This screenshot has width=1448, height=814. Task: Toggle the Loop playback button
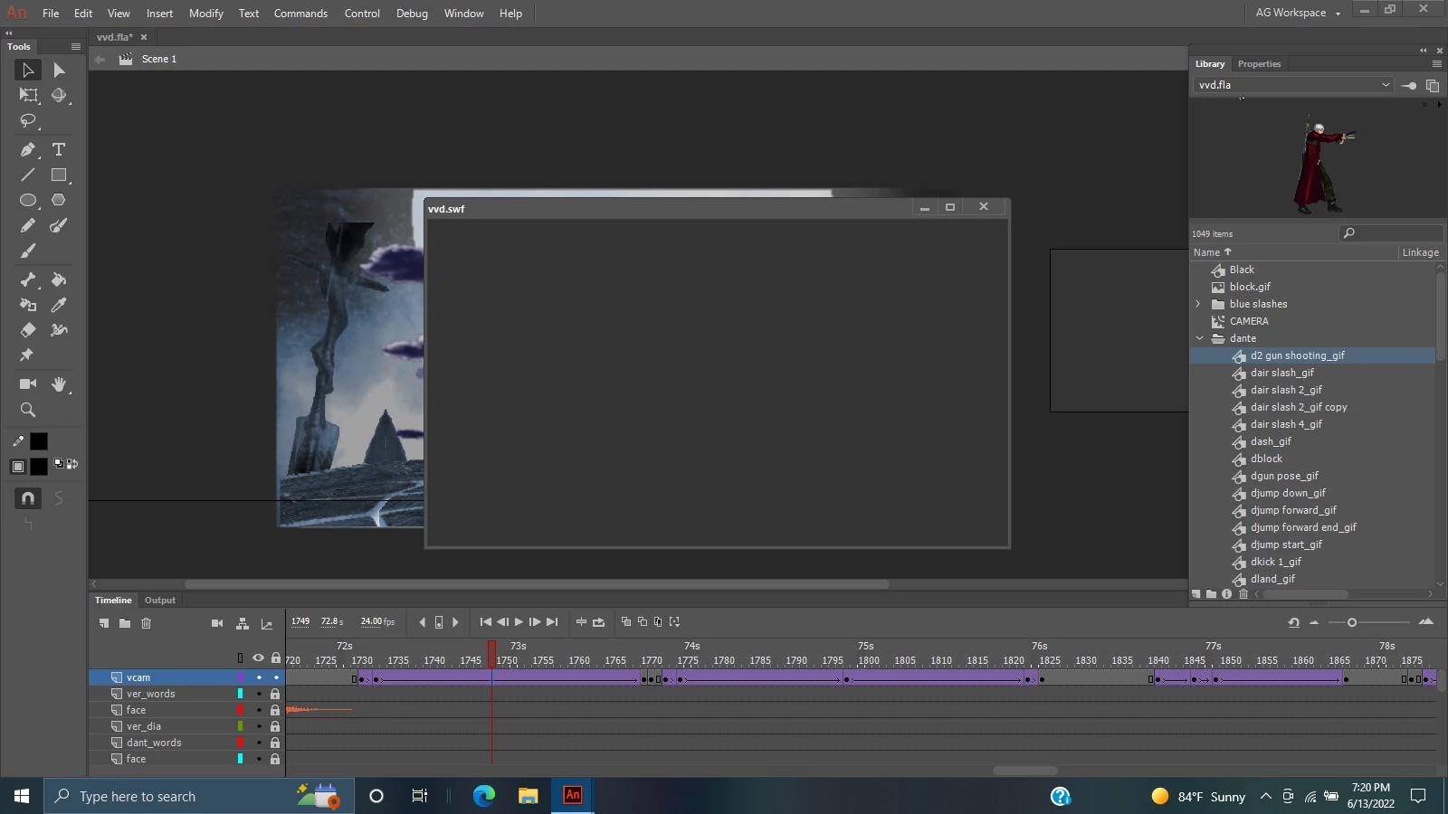click(x=598, y=622)
